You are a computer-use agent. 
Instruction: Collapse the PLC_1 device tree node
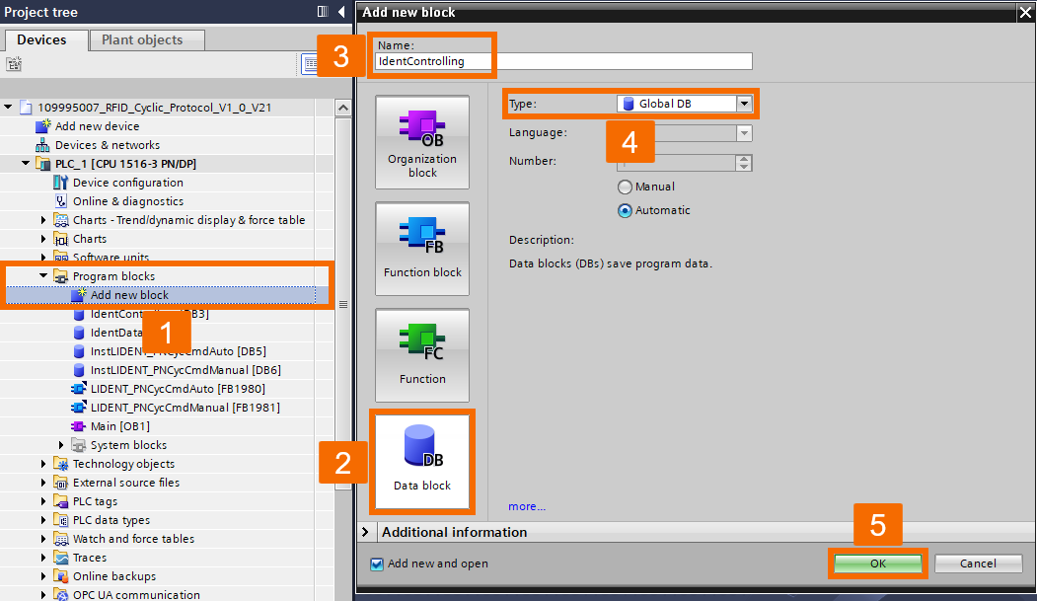pos(25,163)
